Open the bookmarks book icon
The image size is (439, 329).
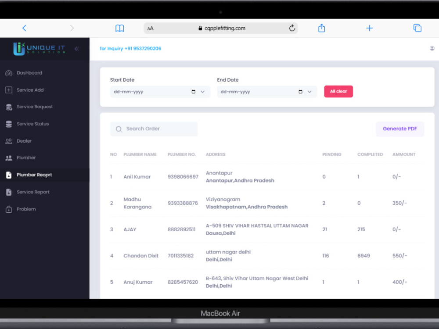click(119, 28)
